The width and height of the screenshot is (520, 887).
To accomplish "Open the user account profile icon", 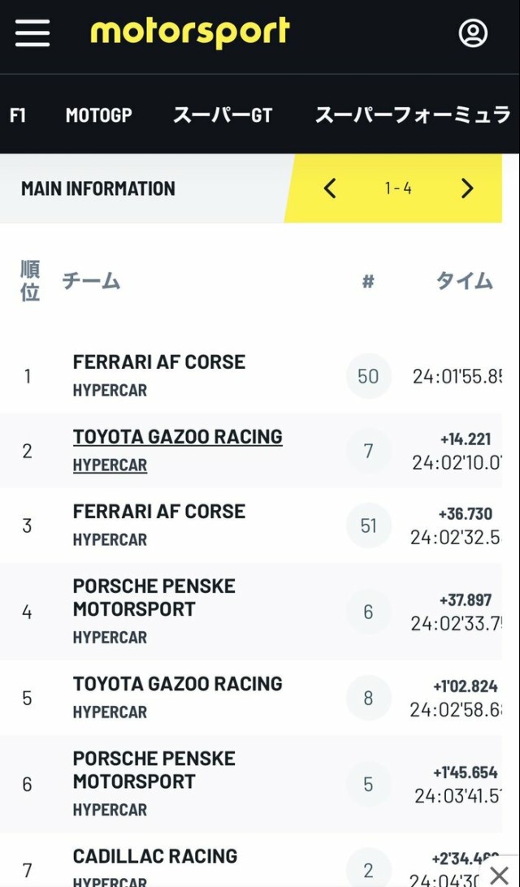I will [473, 33].
